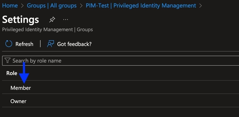The width and height of the screenshot is (239, 117).
Task: Click the funnel filter icon in search box
Action: coord(7,60)
